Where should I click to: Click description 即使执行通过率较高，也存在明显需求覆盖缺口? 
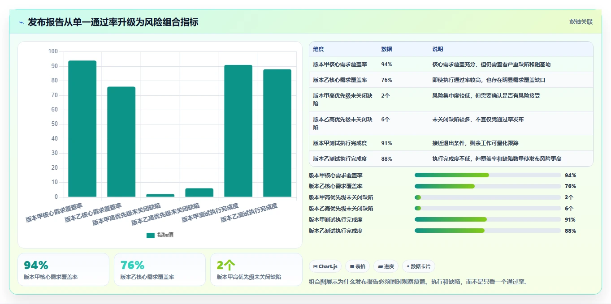[489, 80]
